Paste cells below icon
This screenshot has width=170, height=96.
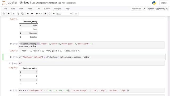(x=22, y=14)
